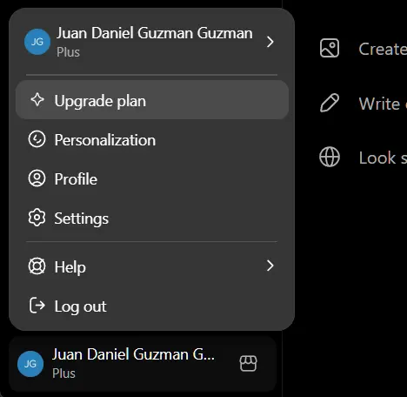The width and height of the screenshot is (407, 397).
Task: Select the Upgrade plan menu entry
Action: tap(152, 100)
